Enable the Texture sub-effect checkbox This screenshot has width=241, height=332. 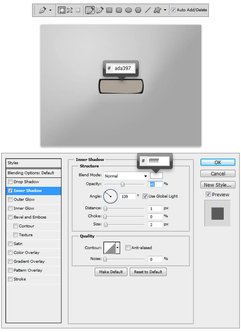pos(15,235)
